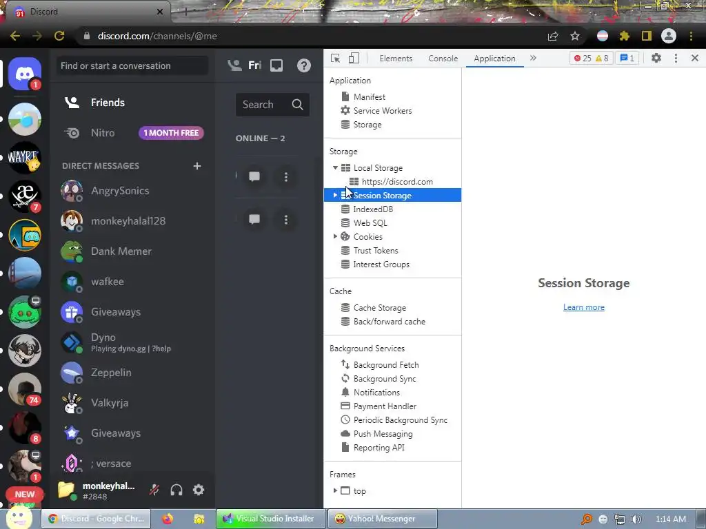Click the 25 errors and 8 warnings counter

pyautogui.click(x=591, y=58)
